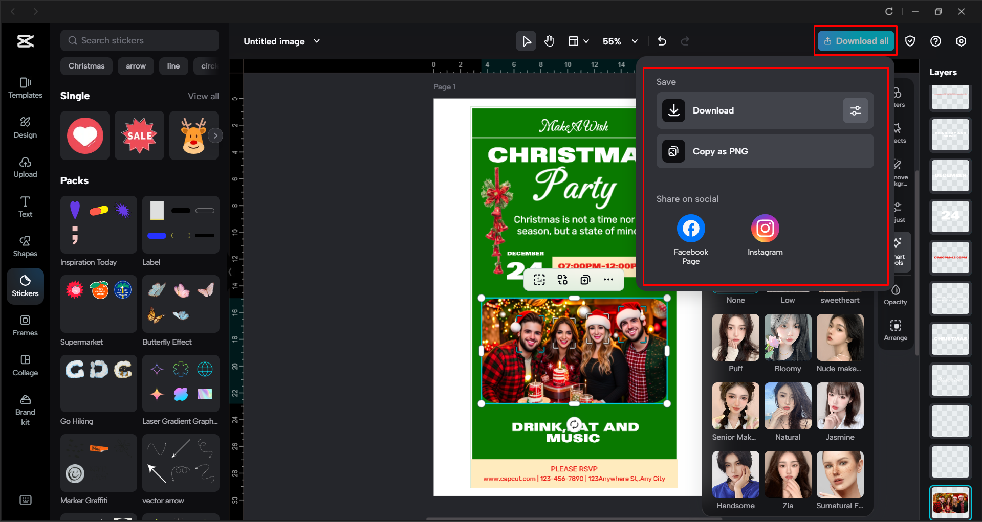Open the Templates panel
This screenshot has height=522, width=982.
click(25, 88)
